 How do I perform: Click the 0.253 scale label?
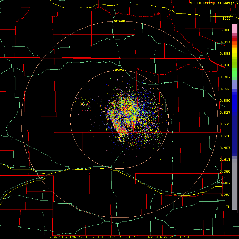(x=225, y=195)
